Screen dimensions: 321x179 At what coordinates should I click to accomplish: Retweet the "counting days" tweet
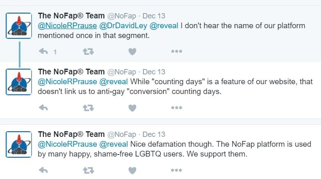tap(88, 108)
